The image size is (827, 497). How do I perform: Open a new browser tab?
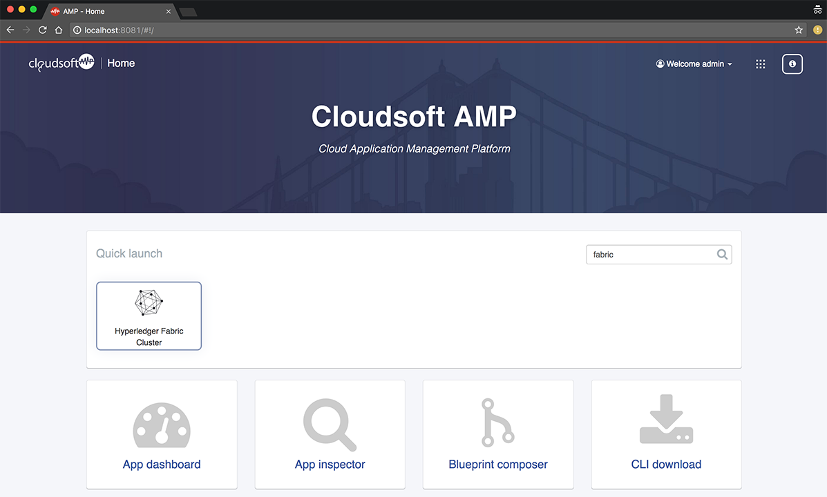[189, 12]
